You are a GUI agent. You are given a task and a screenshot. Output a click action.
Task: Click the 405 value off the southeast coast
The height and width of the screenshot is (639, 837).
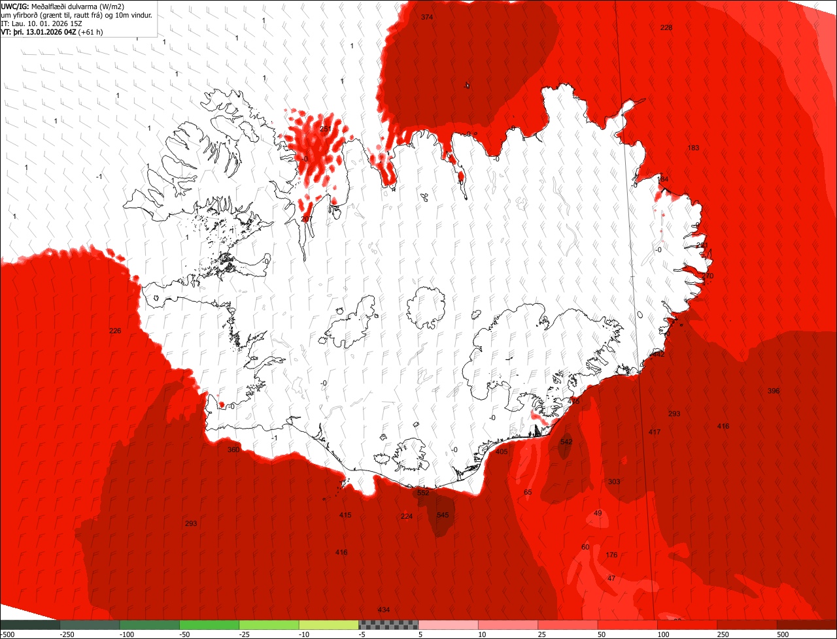[x=502, y=451]
